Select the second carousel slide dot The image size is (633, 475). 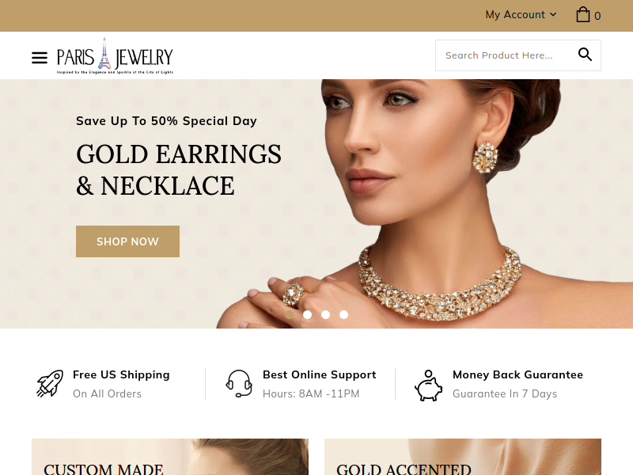click(307, 314)
